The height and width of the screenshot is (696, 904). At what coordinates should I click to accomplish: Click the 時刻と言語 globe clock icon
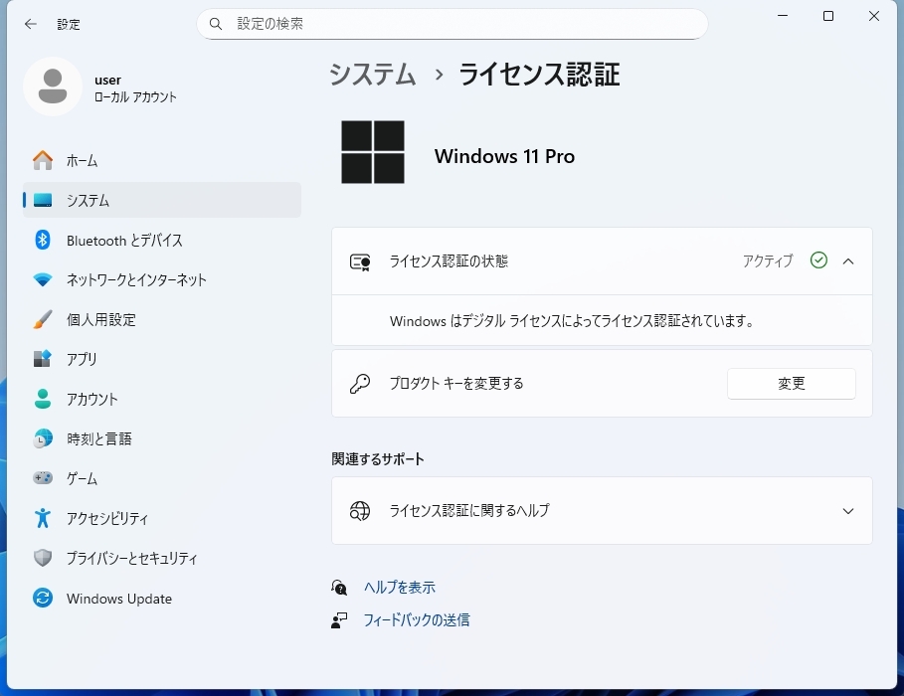point(43,438)
